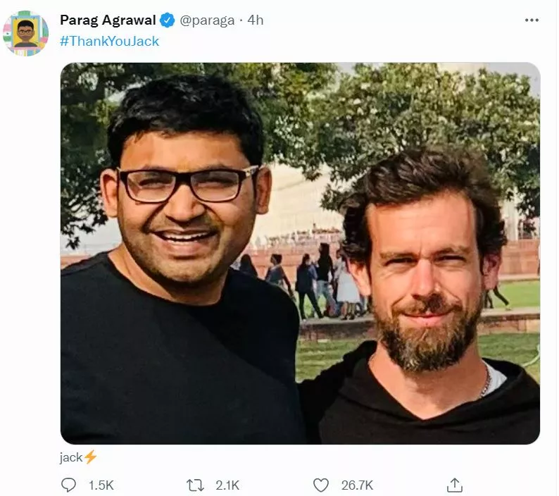This screenshot has height=496, width=559.
Task: Open the three-dot more options menu
Action: coord(532,20)
